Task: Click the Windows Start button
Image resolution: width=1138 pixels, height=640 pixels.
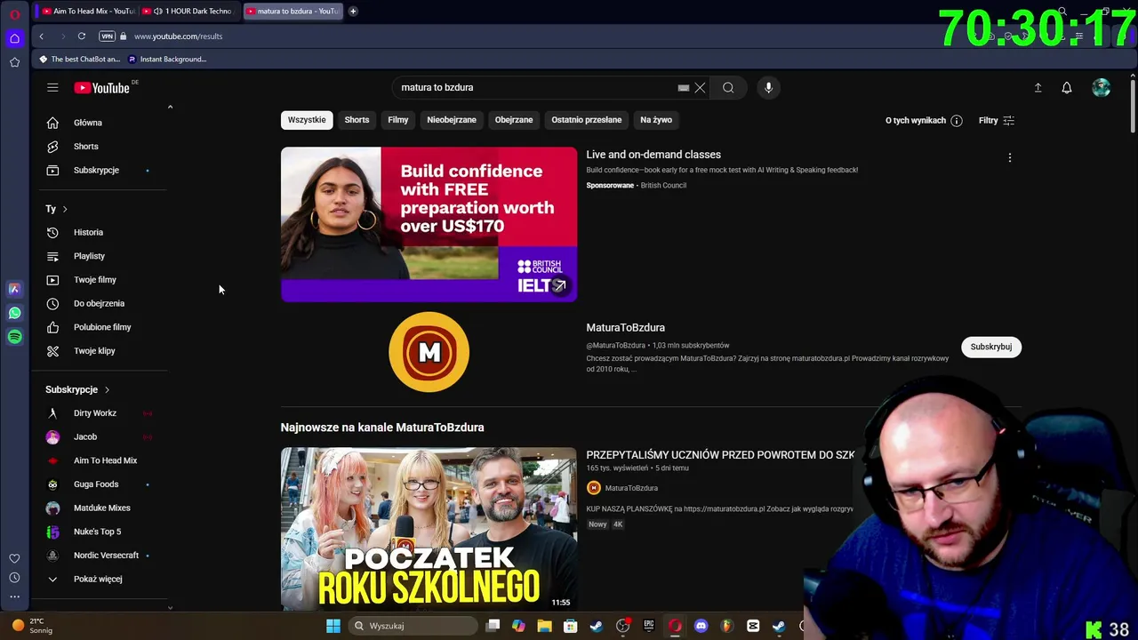Action: pyautogui.click(x=333, y=626)
